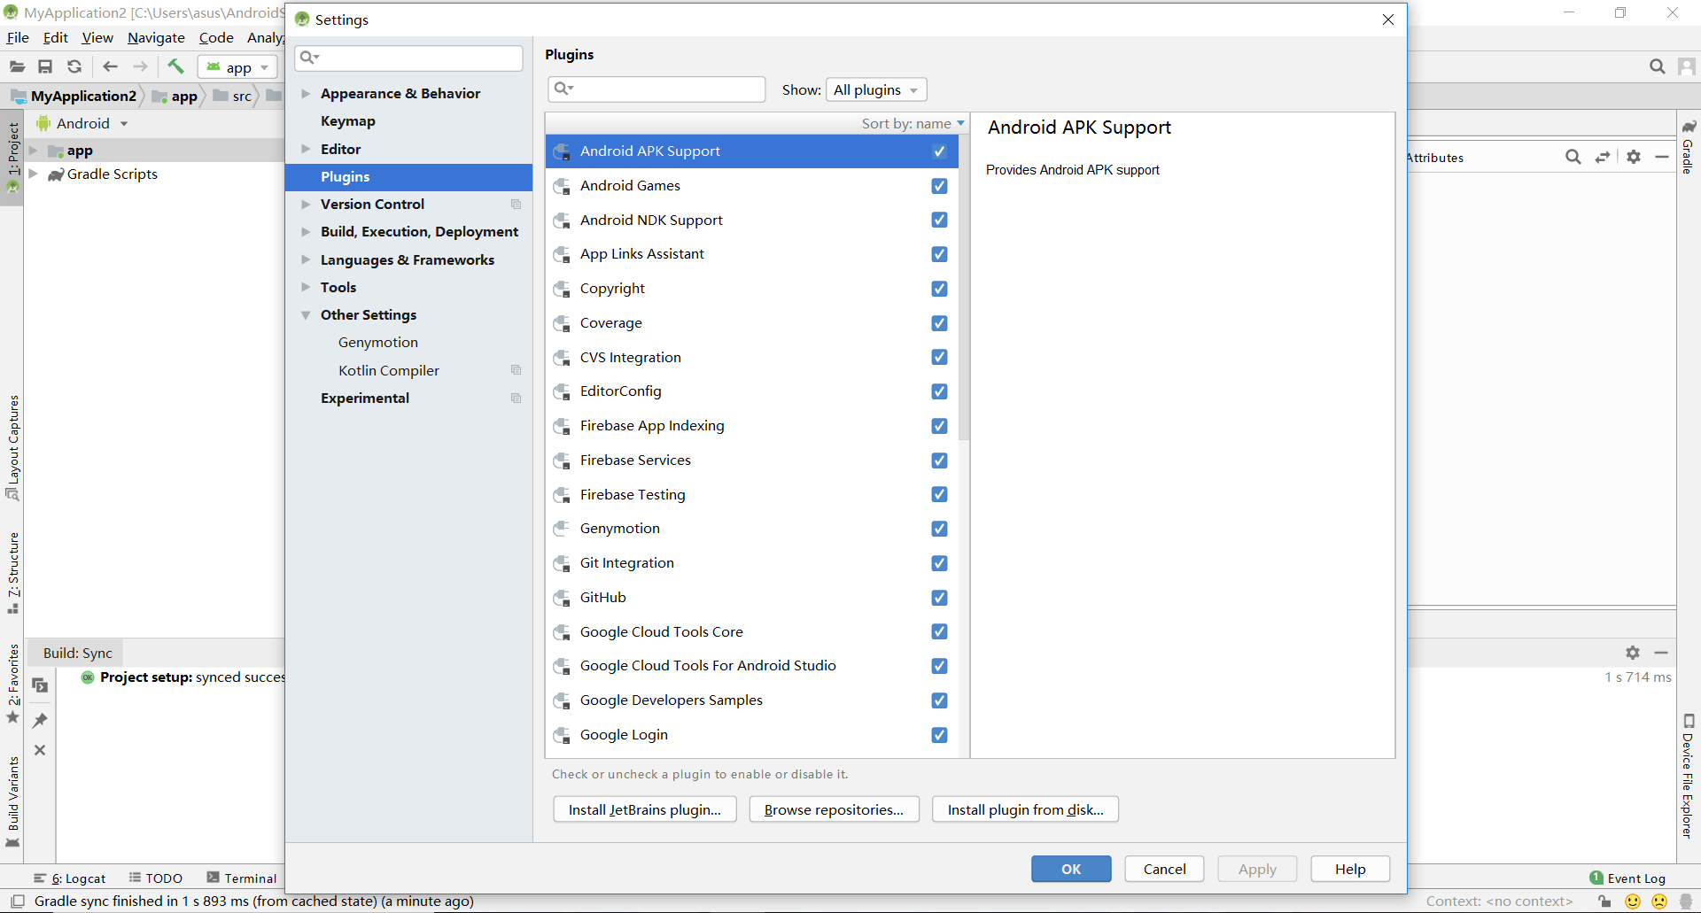Disable the App Links Assistant plugin

click(939, 254)
